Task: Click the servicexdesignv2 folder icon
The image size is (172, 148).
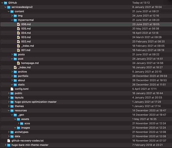Action: (x=9, y=7)
